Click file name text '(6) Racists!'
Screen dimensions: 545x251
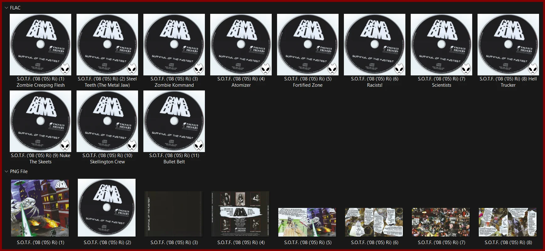(375, 82)
